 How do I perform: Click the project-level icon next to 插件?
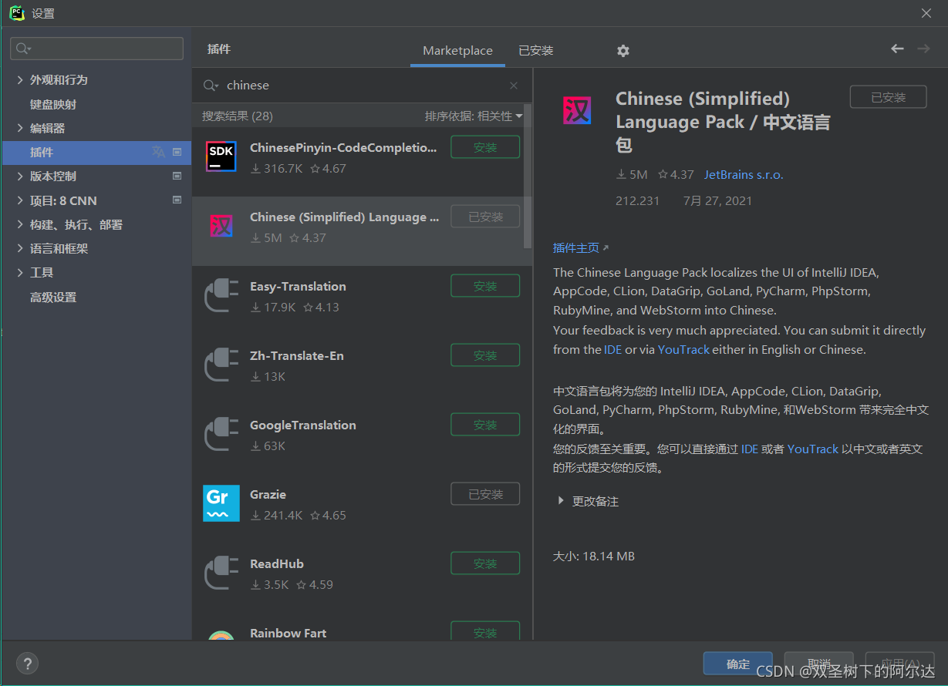(177, 152)
